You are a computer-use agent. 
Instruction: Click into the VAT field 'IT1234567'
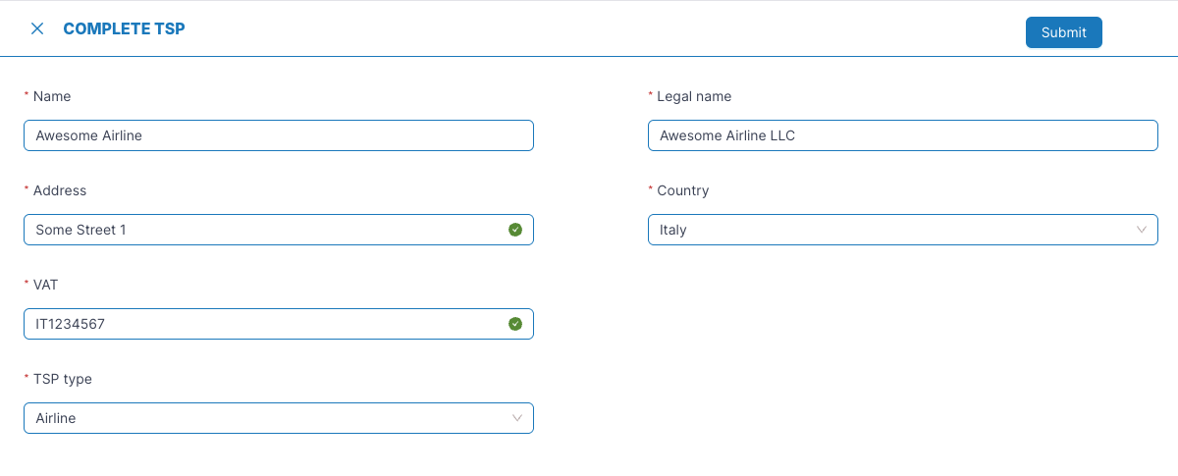(255, 324)
